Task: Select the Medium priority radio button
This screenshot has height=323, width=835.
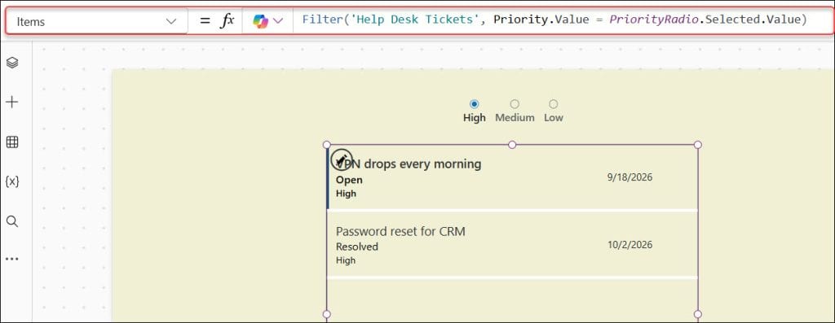Action: click(515, 104)
